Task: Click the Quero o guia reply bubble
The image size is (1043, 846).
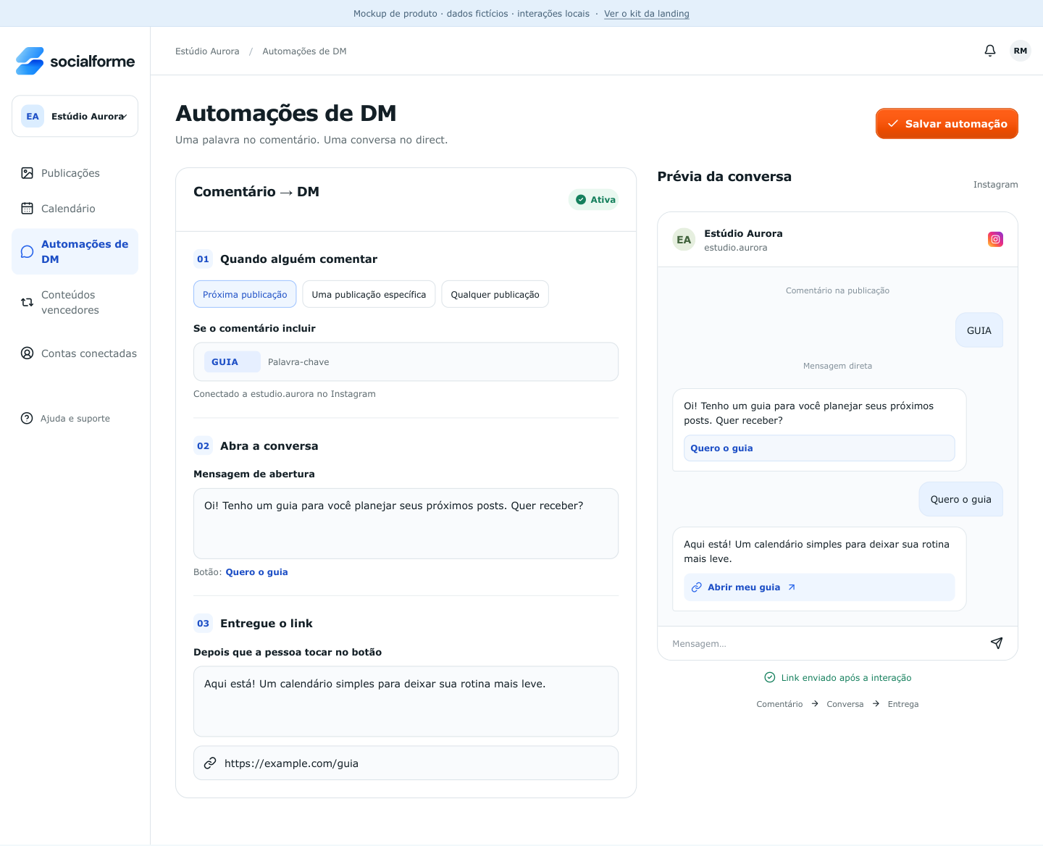Action: (x=961, y=499)
